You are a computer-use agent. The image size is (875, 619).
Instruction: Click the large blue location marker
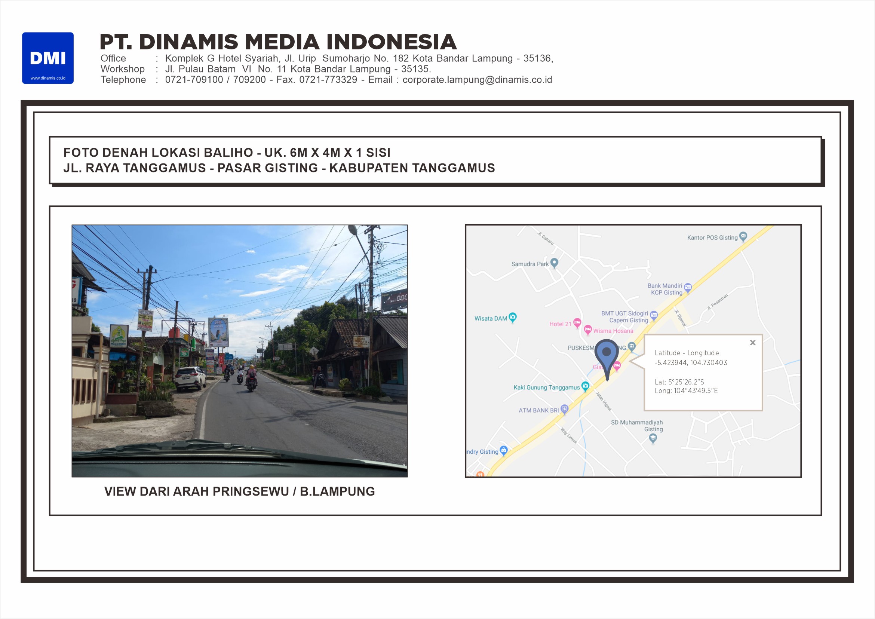[x=606, y=359]
